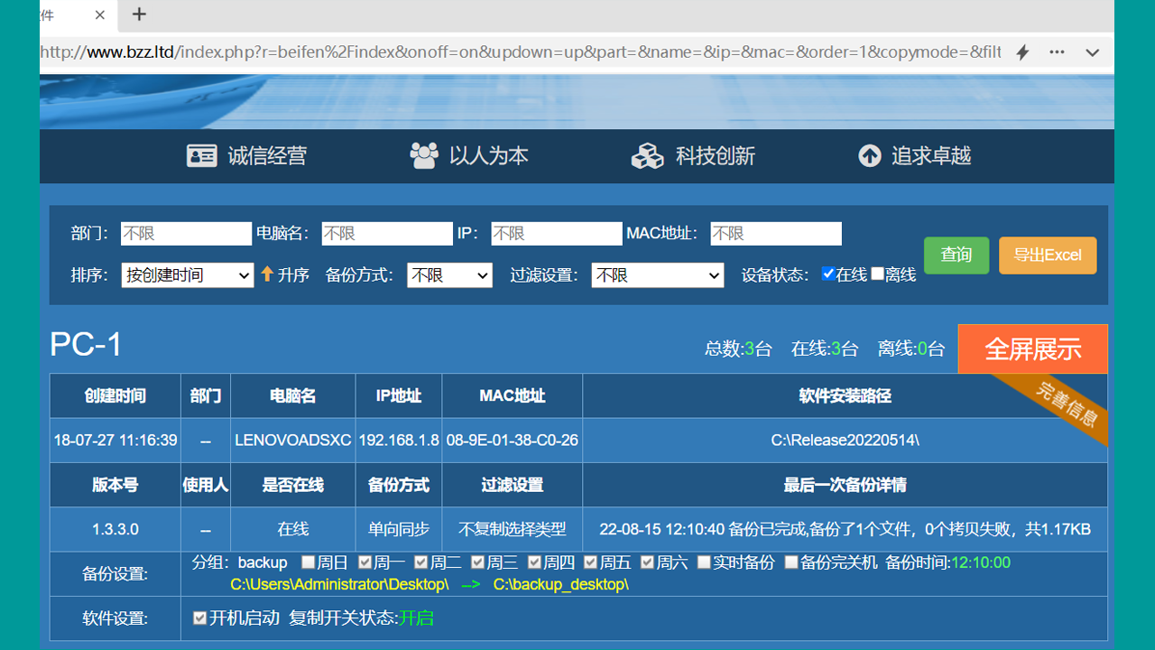Click the green 查询 search button
The height and width of the screenshot is (650, 1155).
point(956,255)
